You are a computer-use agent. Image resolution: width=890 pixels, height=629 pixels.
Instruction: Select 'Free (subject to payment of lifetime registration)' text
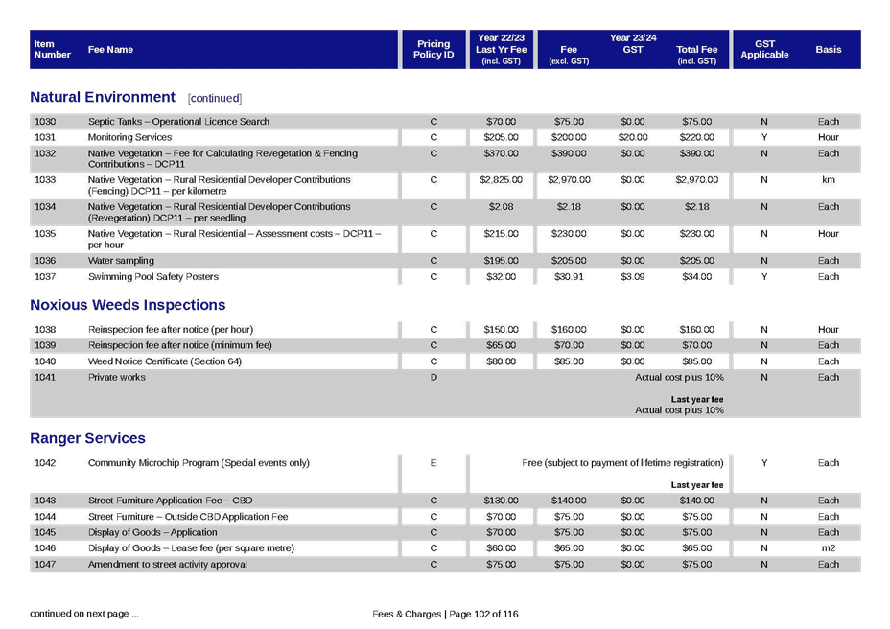pos(622,463)
